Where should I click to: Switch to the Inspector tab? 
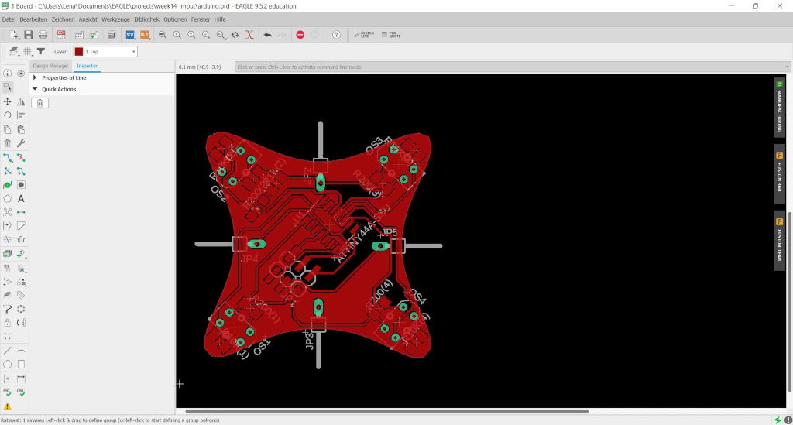tap(87, 67)
